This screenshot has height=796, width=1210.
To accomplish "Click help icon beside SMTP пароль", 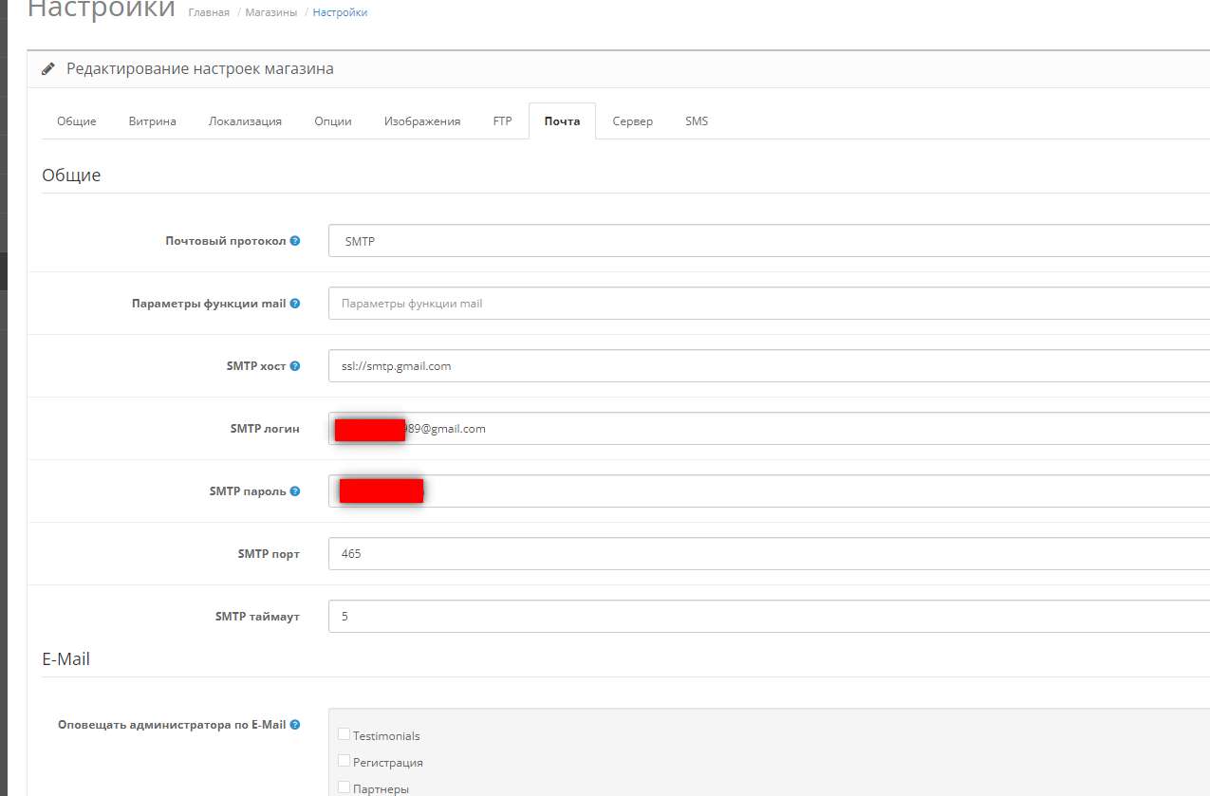I will 295,491.
